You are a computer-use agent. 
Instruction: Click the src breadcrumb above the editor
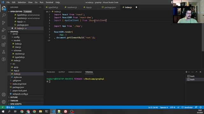pos(47,12)
